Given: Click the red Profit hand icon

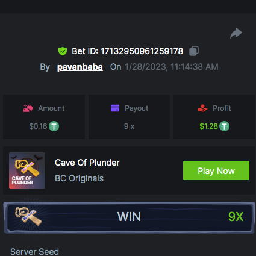Looking at the screenshot, I should point(202,108).
